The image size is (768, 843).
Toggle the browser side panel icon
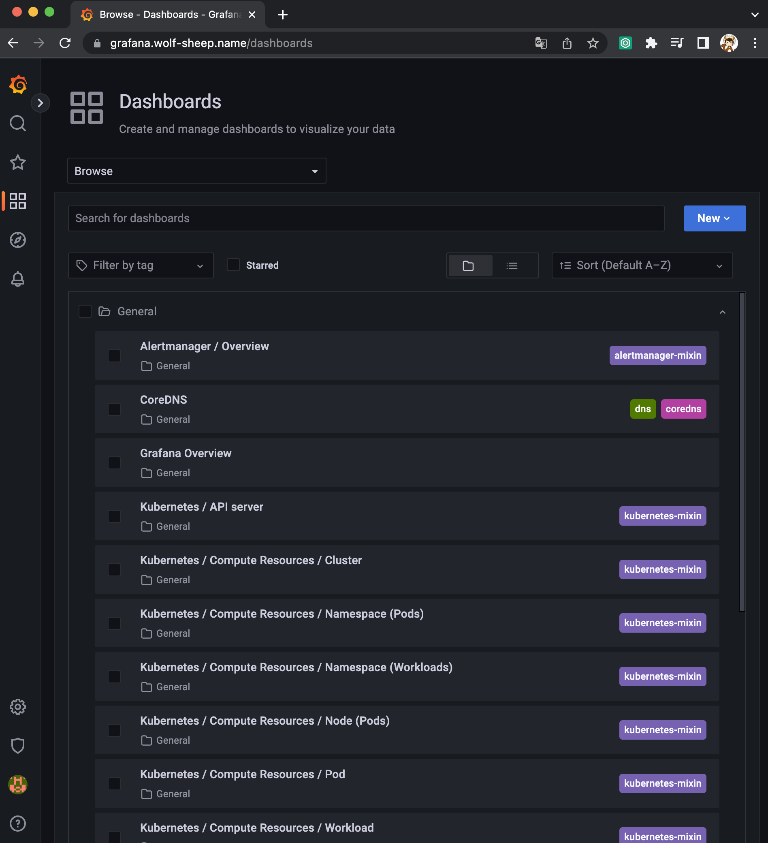coord(702,43)
